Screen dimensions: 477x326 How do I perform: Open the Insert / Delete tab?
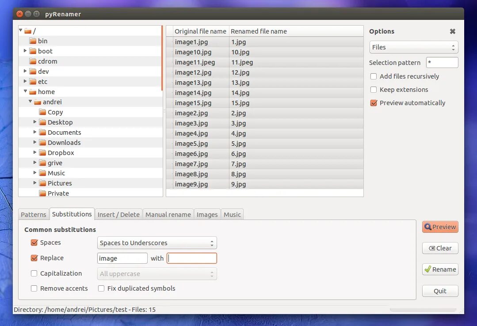pyautogui.click(x=118, y=214)
